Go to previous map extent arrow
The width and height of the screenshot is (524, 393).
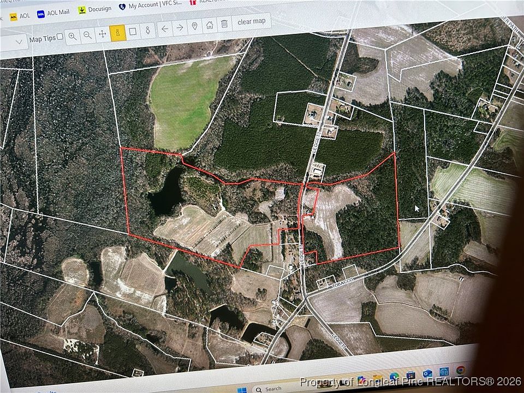165,29
